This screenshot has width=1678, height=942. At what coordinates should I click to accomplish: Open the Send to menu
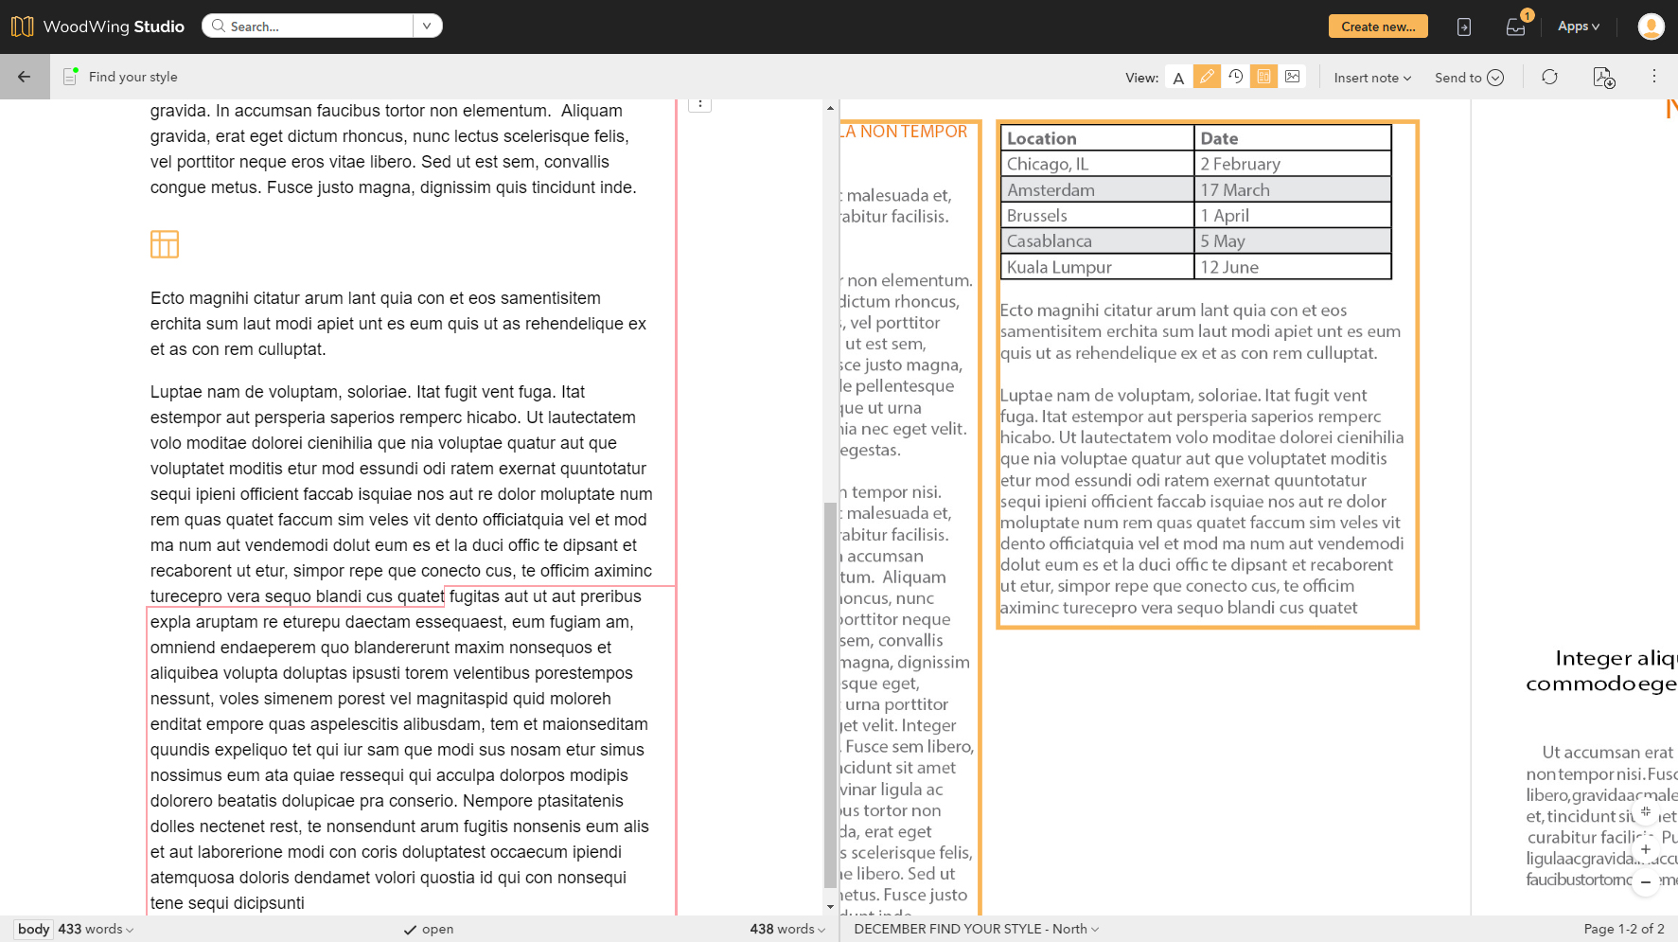[1469, 78]
